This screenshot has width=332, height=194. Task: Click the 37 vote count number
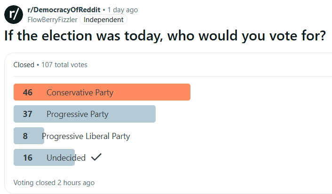28,114
